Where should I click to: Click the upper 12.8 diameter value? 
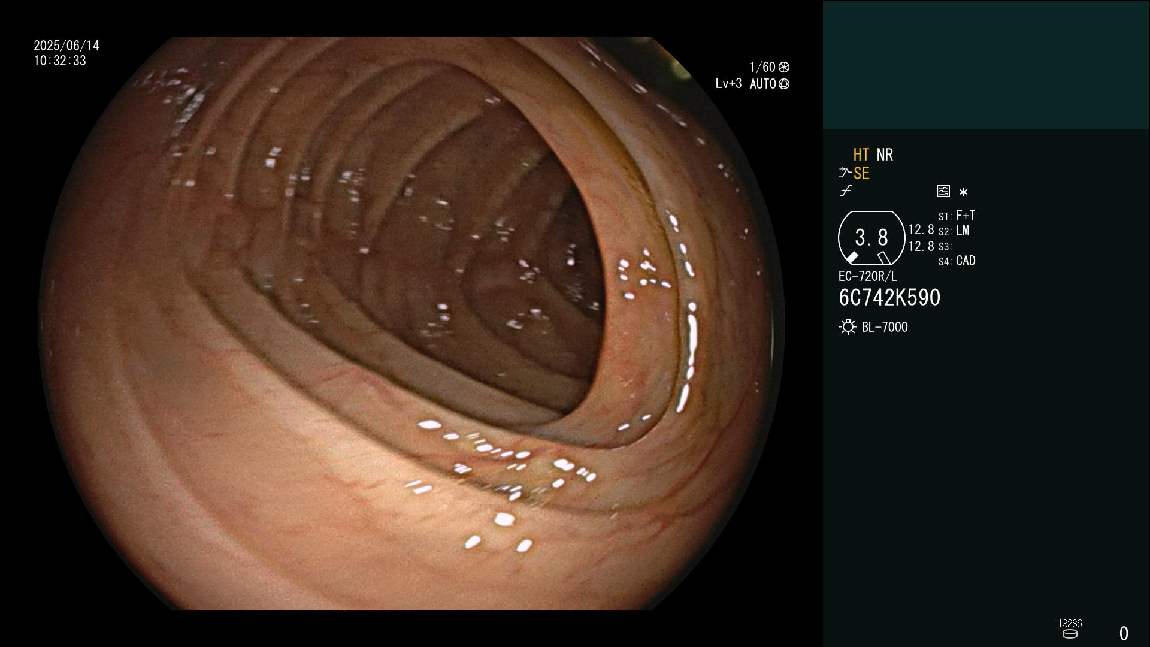921,229
